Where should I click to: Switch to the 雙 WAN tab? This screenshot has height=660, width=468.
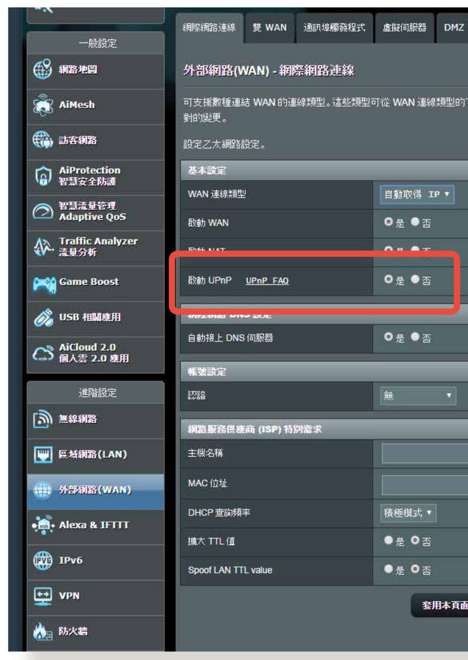[x=270, y=28]
